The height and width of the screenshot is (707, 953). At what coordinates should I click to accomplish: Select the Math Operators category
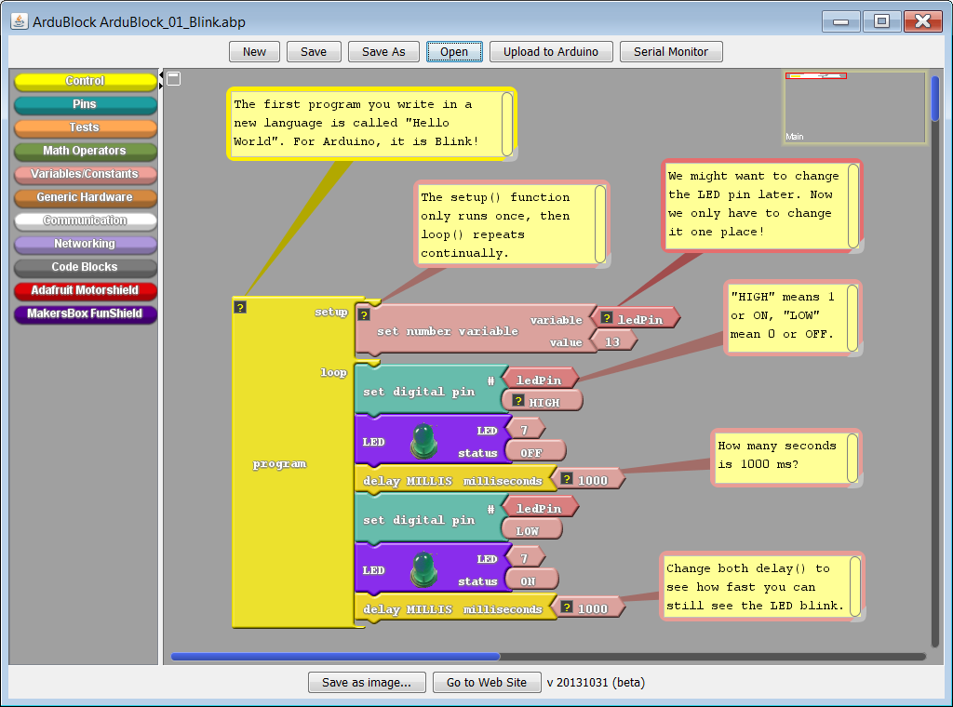[x=85, y=152]
